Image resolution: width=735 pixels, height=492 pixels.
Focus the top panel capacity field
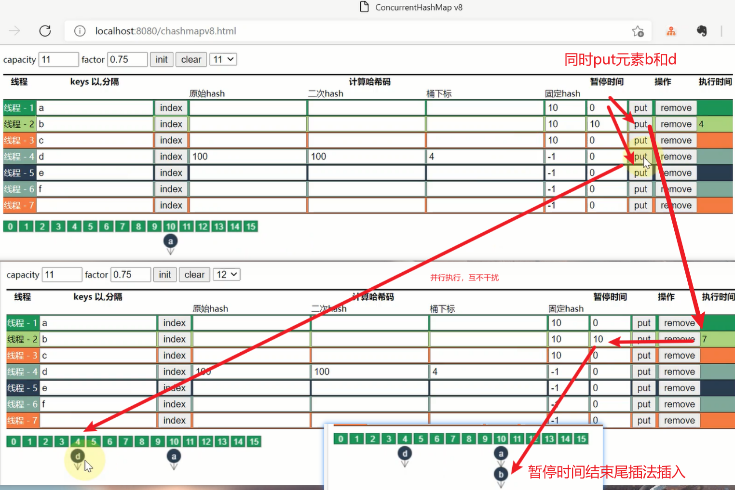pos(58,59)
